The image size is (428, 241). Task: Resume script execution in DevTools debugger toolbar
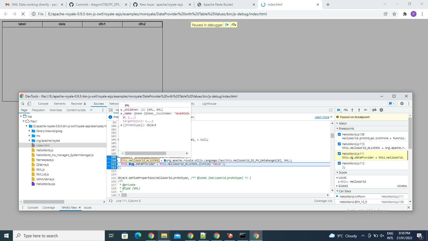[339, 110]
